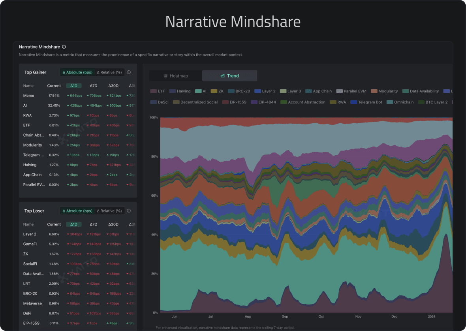Toggle the Layer 3 legend entry
This screenshot has width=466, height=331.
(x=290, y=91)
